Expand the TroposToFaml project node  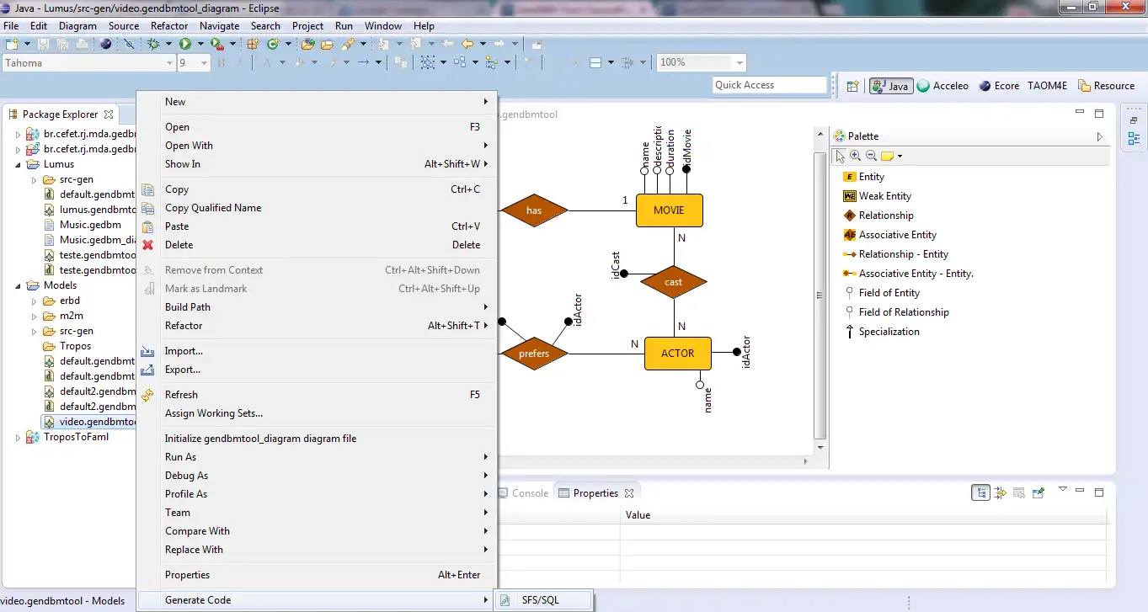coord(19,437)
